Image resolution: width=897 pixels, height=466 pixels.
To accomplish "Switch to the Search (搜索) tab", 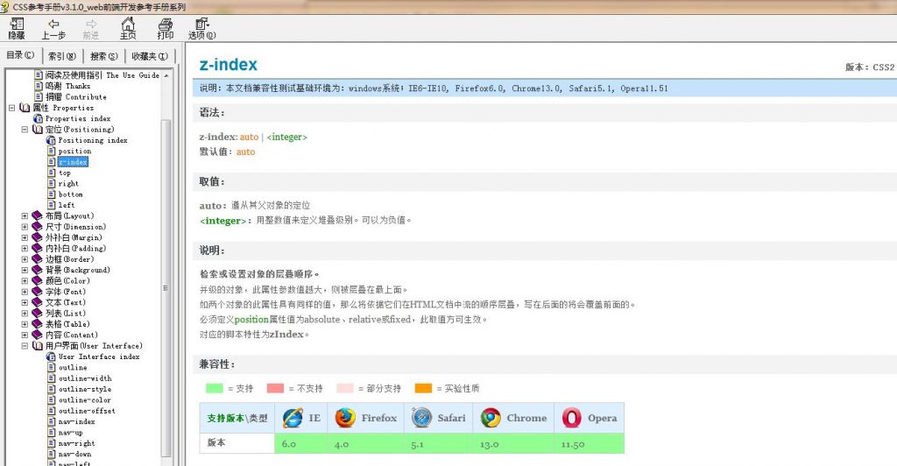I will pos(103,56).
